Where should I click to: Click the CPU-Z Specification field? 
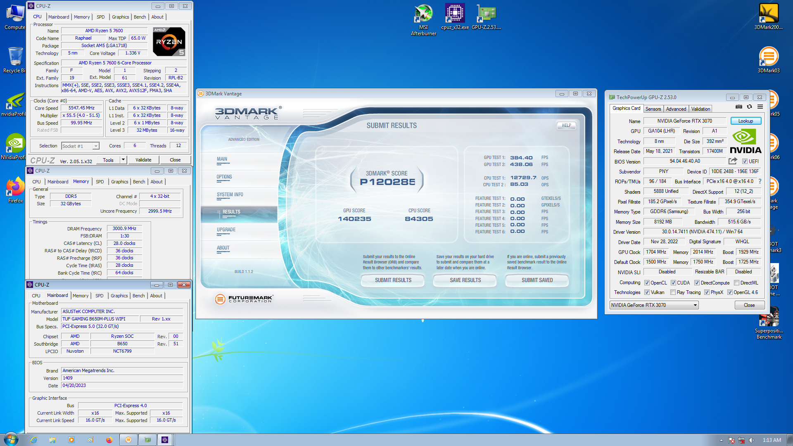[x=124, y=63]
